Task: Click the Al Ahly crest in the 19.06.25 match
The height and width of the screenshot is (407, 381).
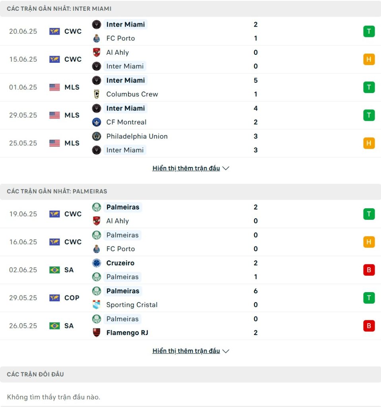Action: click(96, 221)
